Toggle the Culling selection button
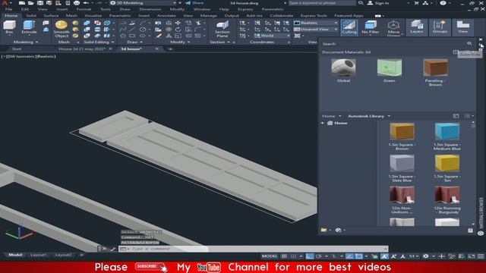Image resolution: width=486 pixels, height=273 pixels. tap(349, 27)
